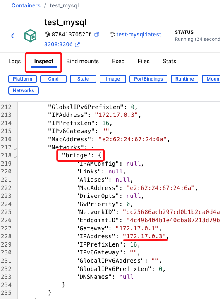The image size is (220, 299).
Task: Click the external link icon next to 3308:3306
Action: click(x=77, y=45)
